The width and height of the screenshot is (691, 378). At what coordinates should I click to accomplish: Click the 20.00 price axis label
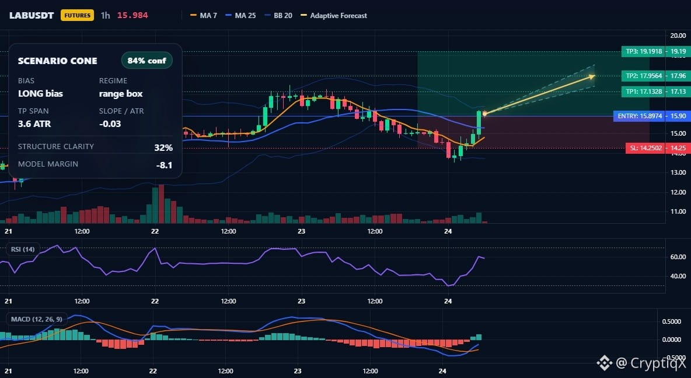click(x=678, y=36)
